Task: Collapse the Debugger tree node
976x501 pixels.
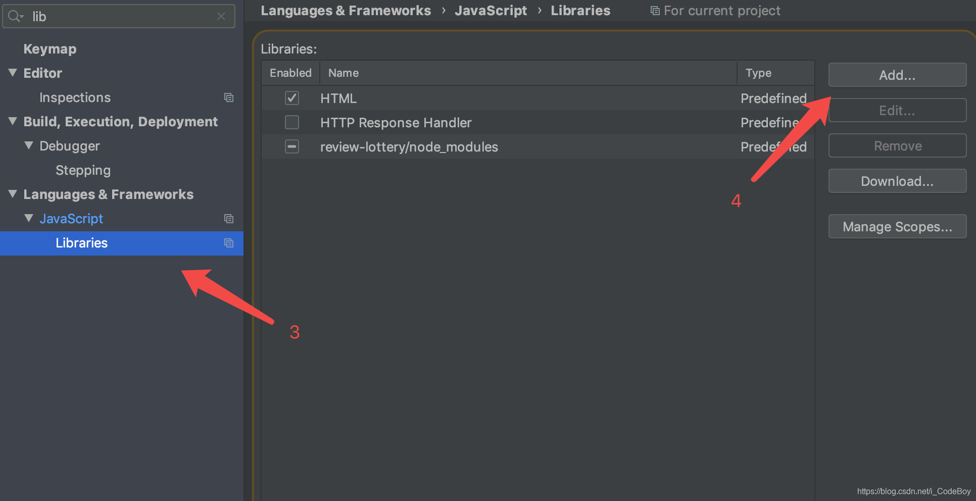Action: click(29, 145)
